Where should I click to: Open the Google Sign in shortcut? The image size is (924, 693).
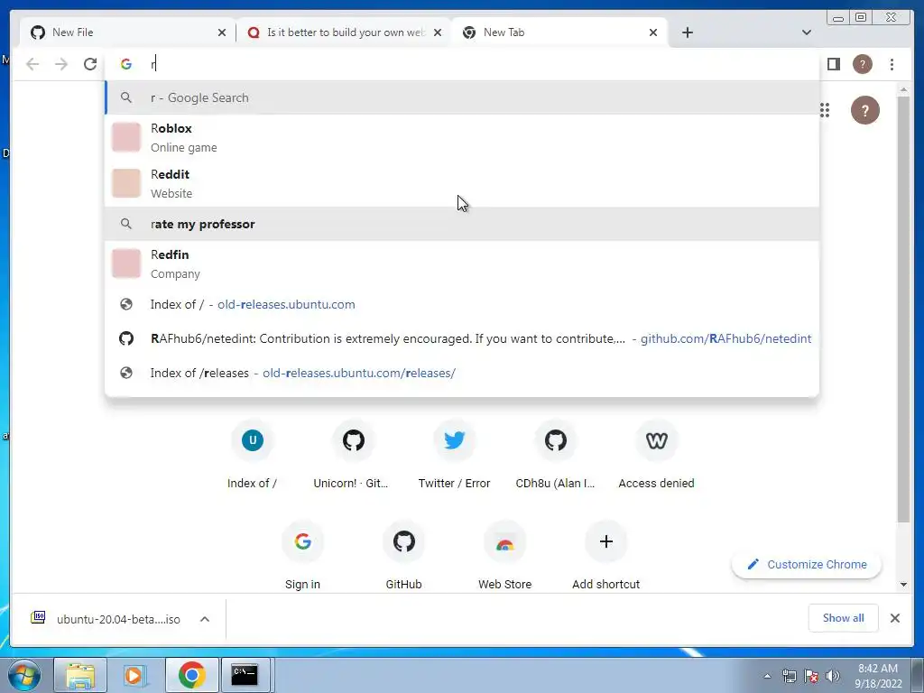[x=303, y=556]
